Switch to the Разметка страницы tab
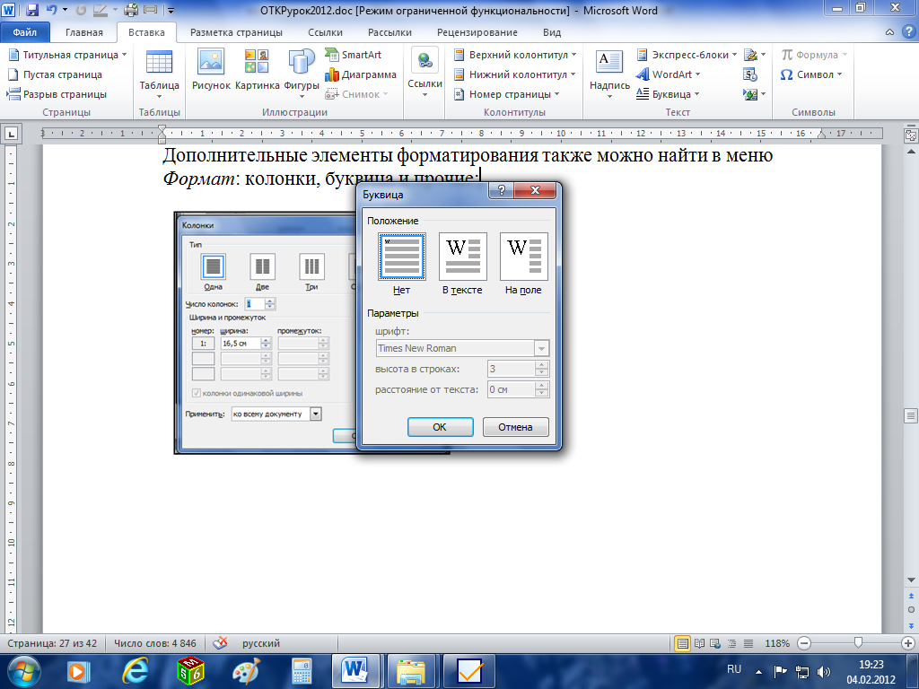The image size is (919, 689). click(x=236, y=32)
